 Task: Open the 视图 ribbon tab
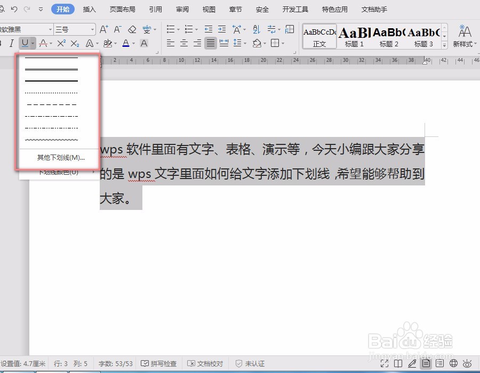point(209,10)
